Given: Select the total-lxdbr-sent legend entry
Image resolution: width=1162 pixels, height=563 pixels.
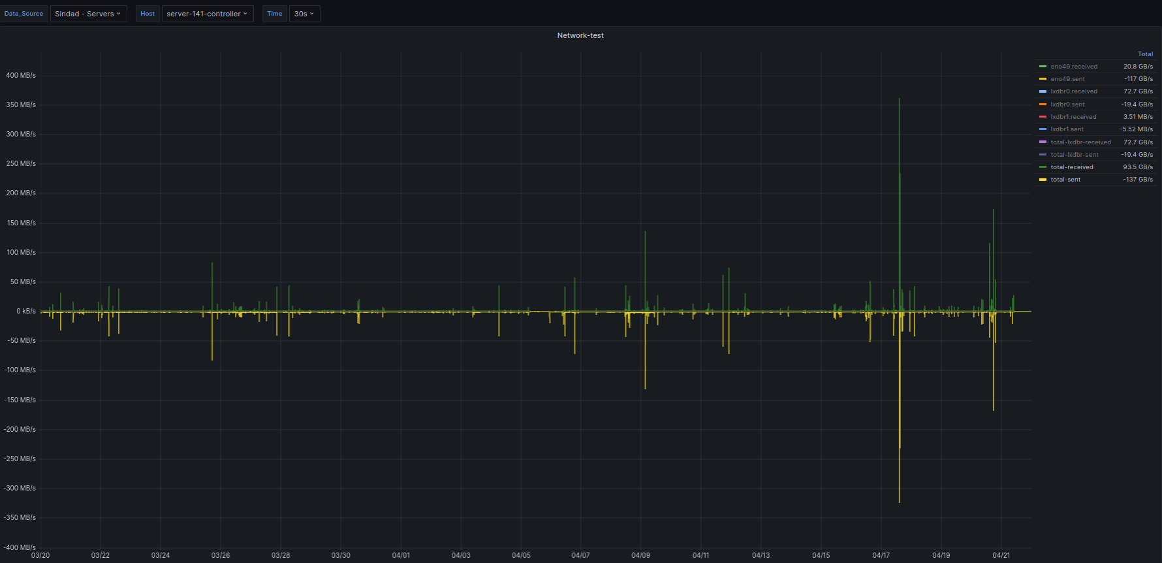Looking at the screenshot, I should pyautogui.click(x=1074, y=155).
